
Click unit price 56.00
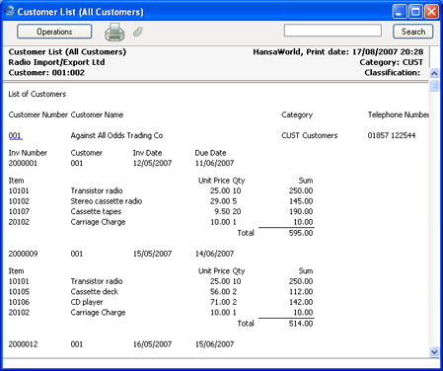point(220,292)
